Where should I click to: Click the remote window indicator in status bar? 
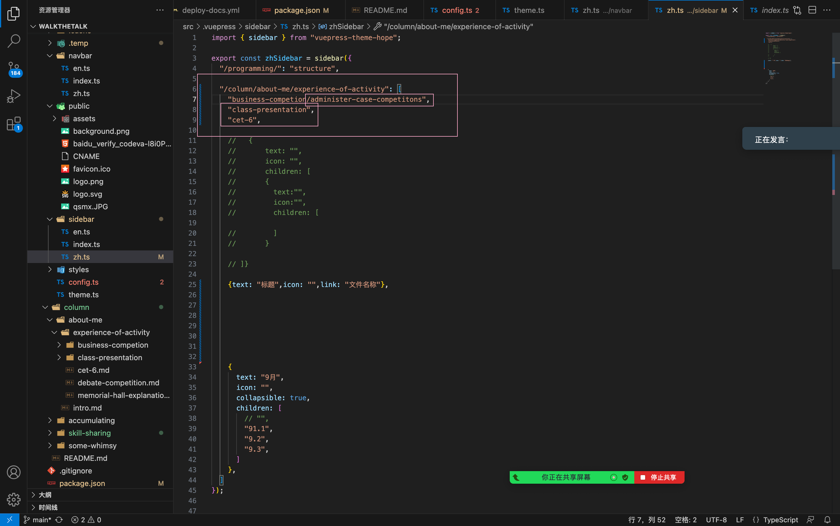pyautogui.click(x=9, y=519)
